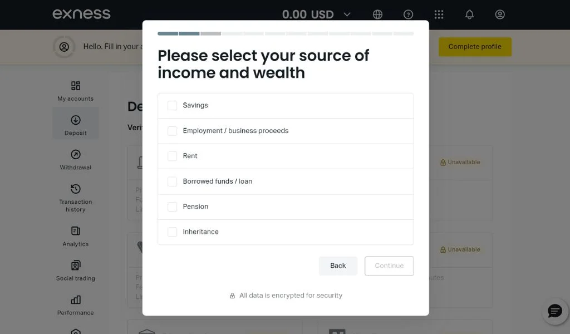
Task: Click the Back button
Action: [x=338, y=266]
